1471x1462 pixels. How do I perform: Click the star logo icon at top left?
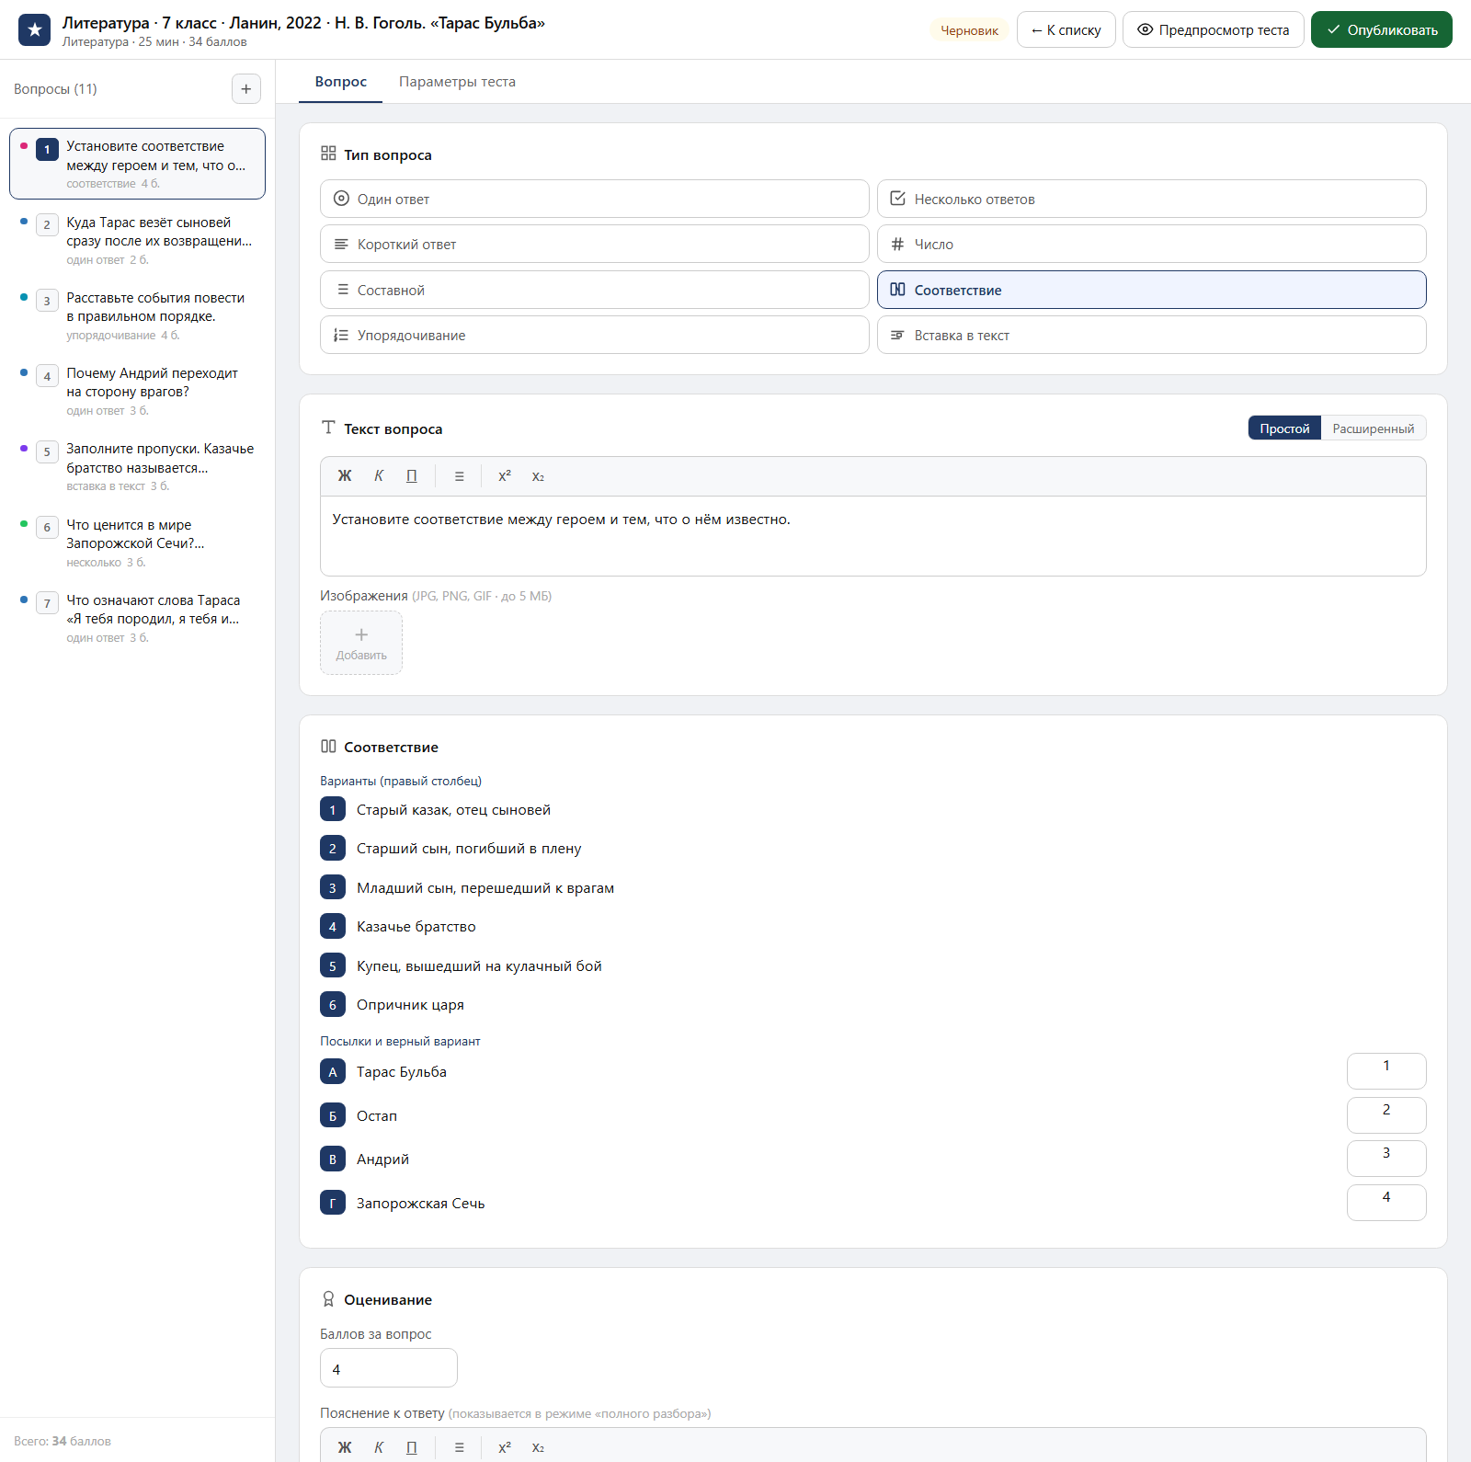tap(35, 30)
